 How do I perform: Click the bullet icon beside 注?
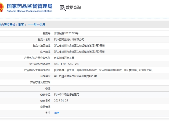click(x=46, y=113)
